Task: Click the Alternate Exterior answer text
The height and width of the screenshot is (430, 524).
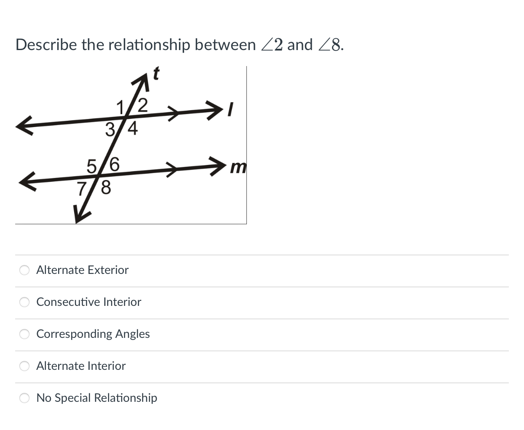Action: [82, 270]
